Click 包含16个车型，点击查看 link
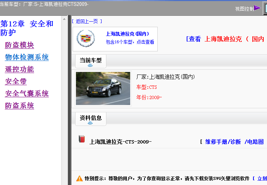267x185 pixels. tap(130, 42)
